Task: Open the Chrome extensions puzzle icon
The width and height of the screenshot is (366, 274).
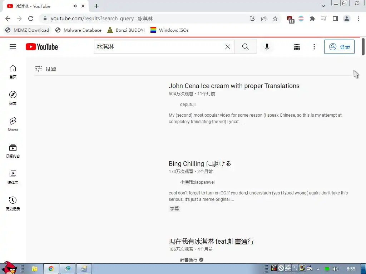Action: point(312,19)
